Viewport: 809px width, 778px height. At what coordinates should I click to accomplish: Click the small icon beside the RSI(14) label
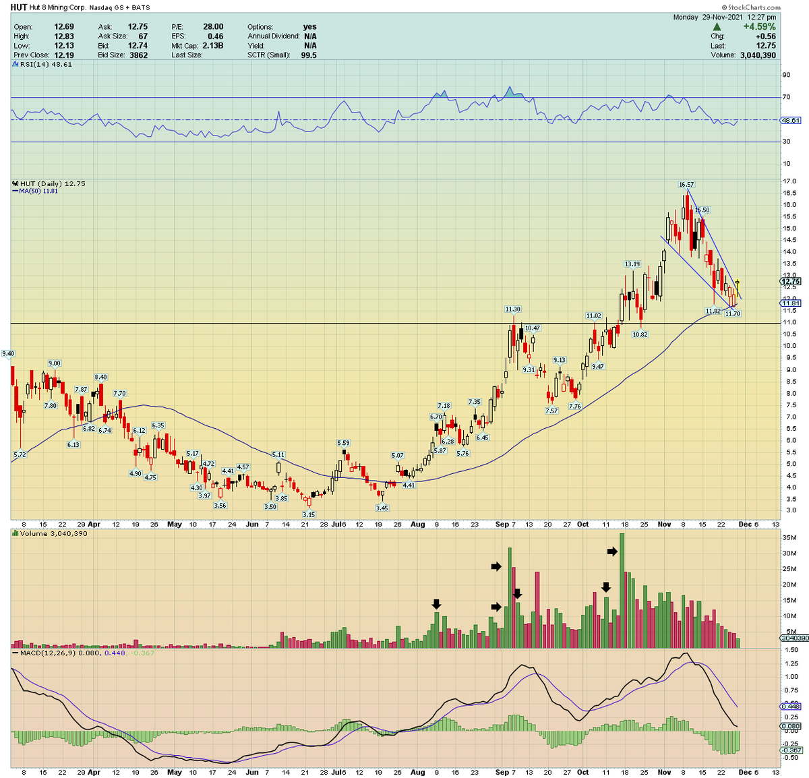pos(15,65)
